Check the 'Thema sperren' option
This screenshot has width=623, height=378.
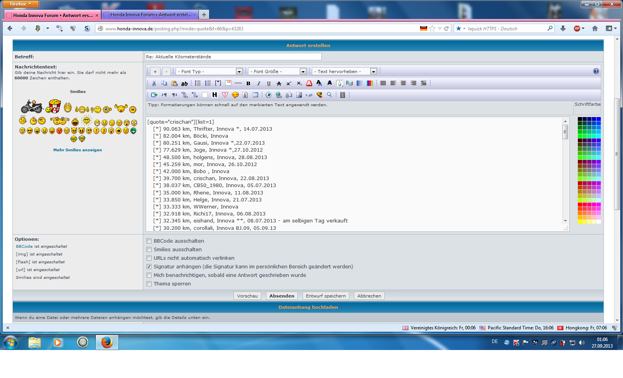pyautogui.click(x=149, y=284)
